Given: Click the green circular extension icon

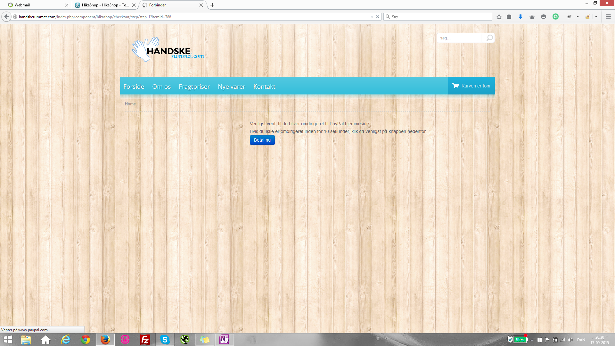Looking at the screenshot, I should pos(555,17).
